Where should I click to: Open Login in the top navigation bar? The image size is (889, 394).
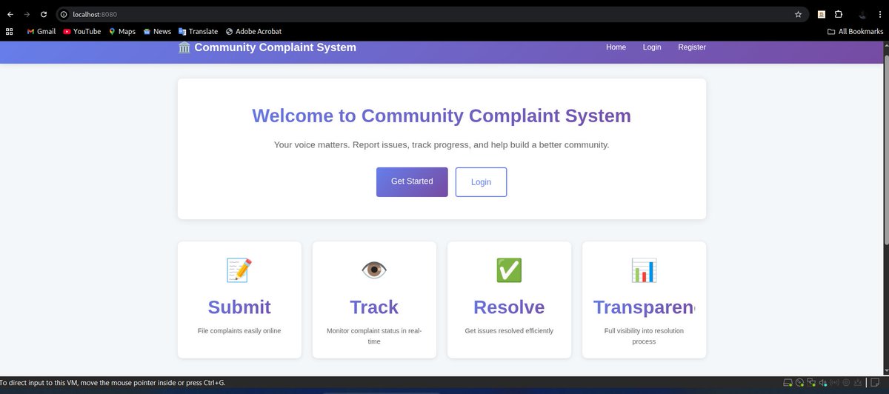point(652,47)
